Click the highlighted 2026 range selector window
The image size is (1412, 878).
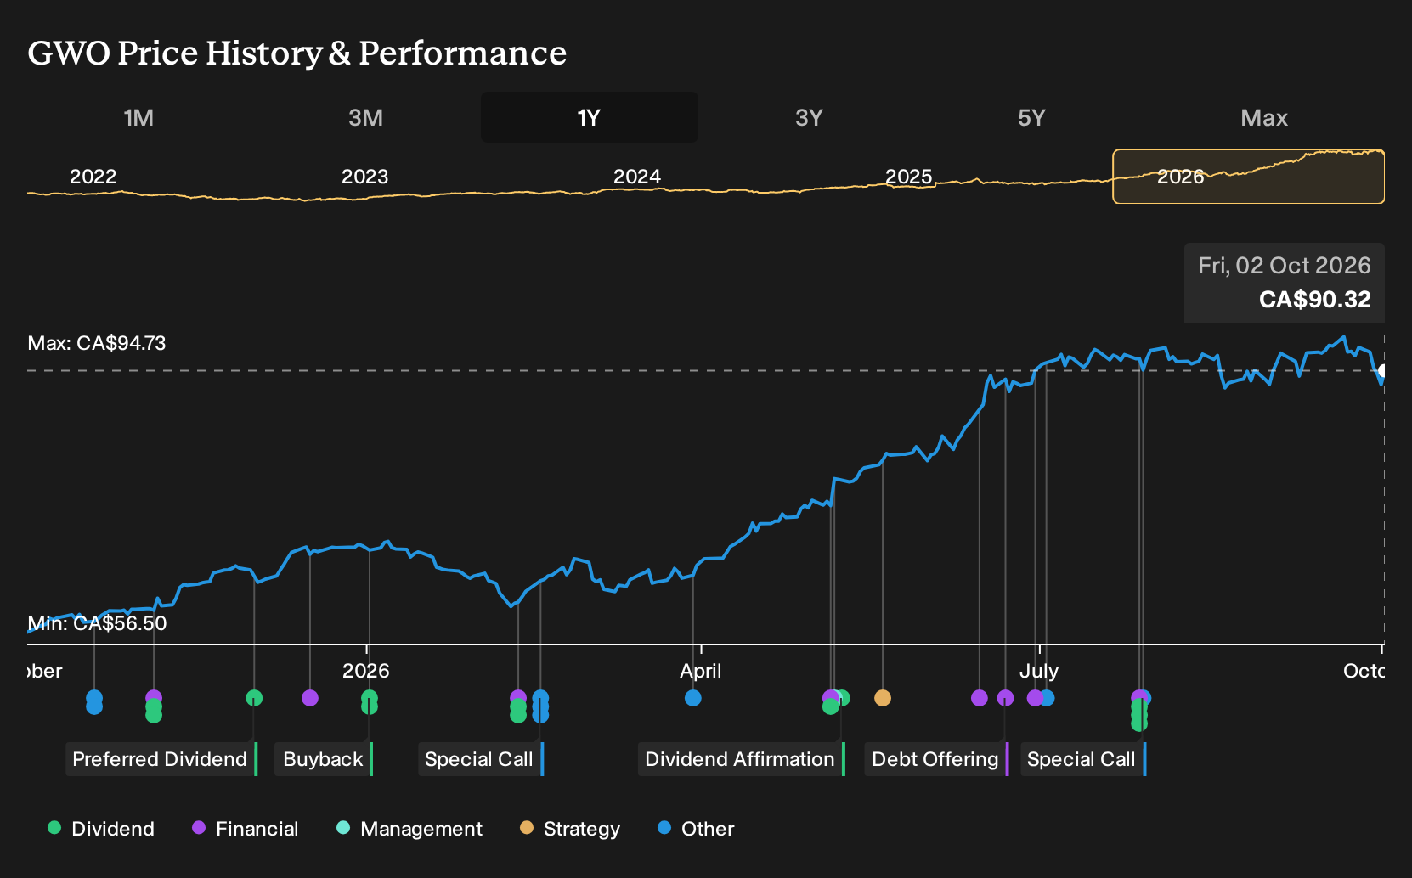tap(1248, 177)
